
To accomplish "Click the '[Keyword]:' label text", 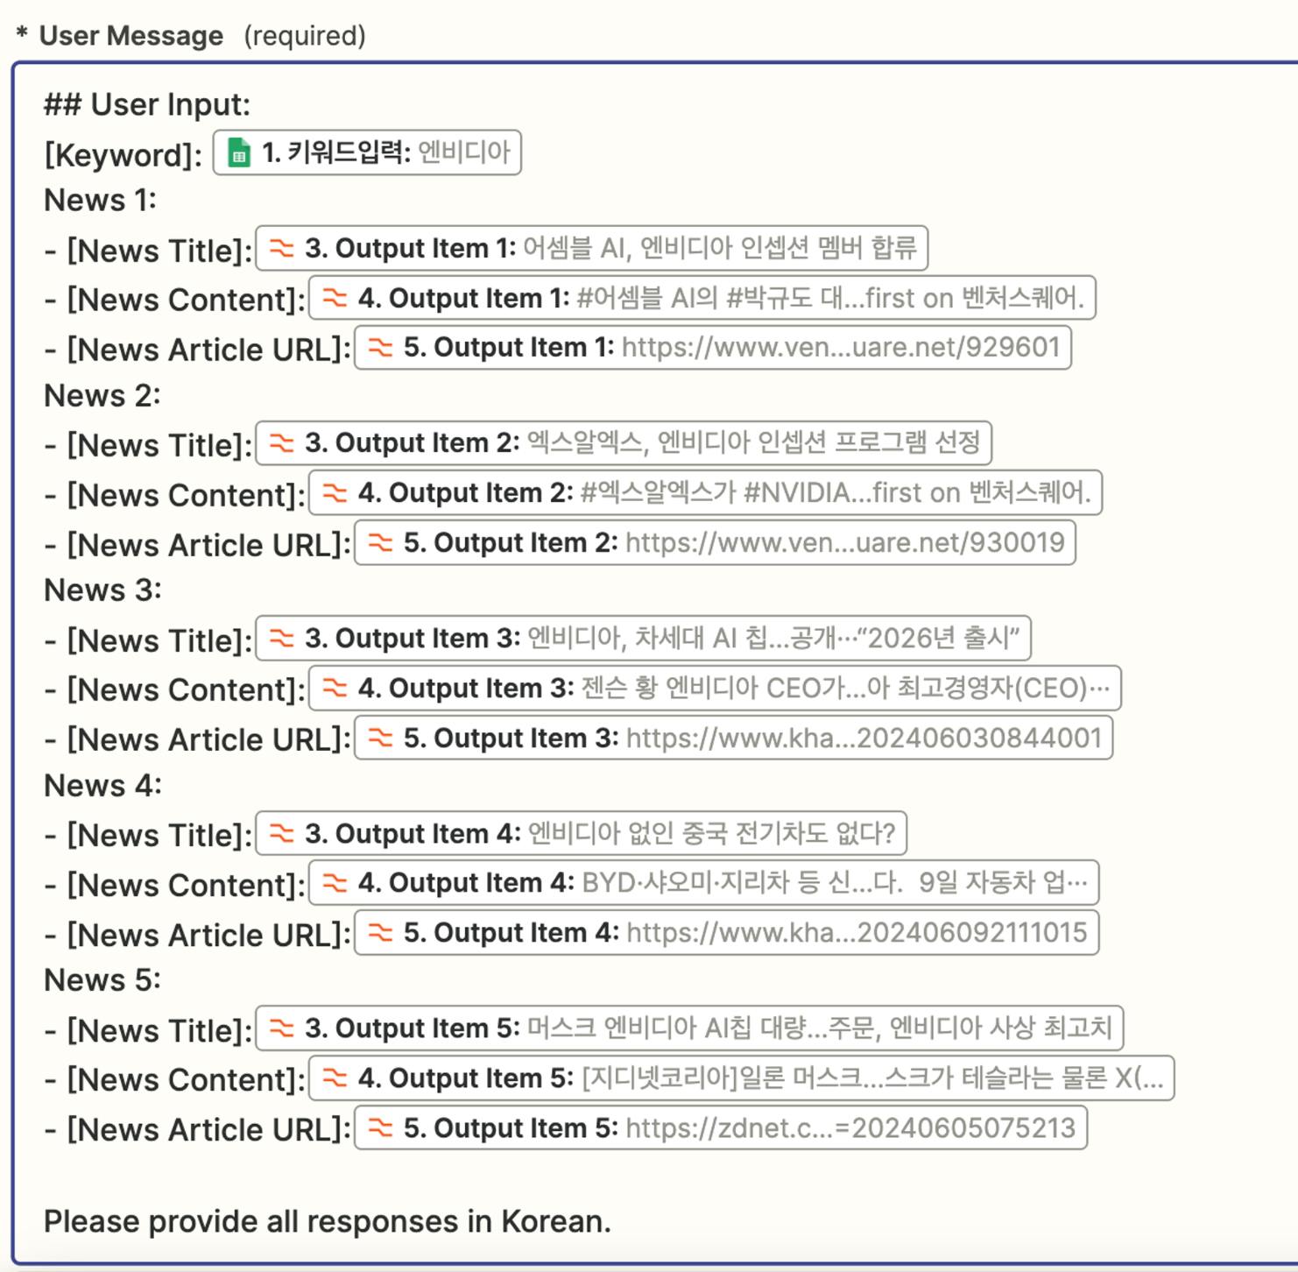I will pos(123,155).
